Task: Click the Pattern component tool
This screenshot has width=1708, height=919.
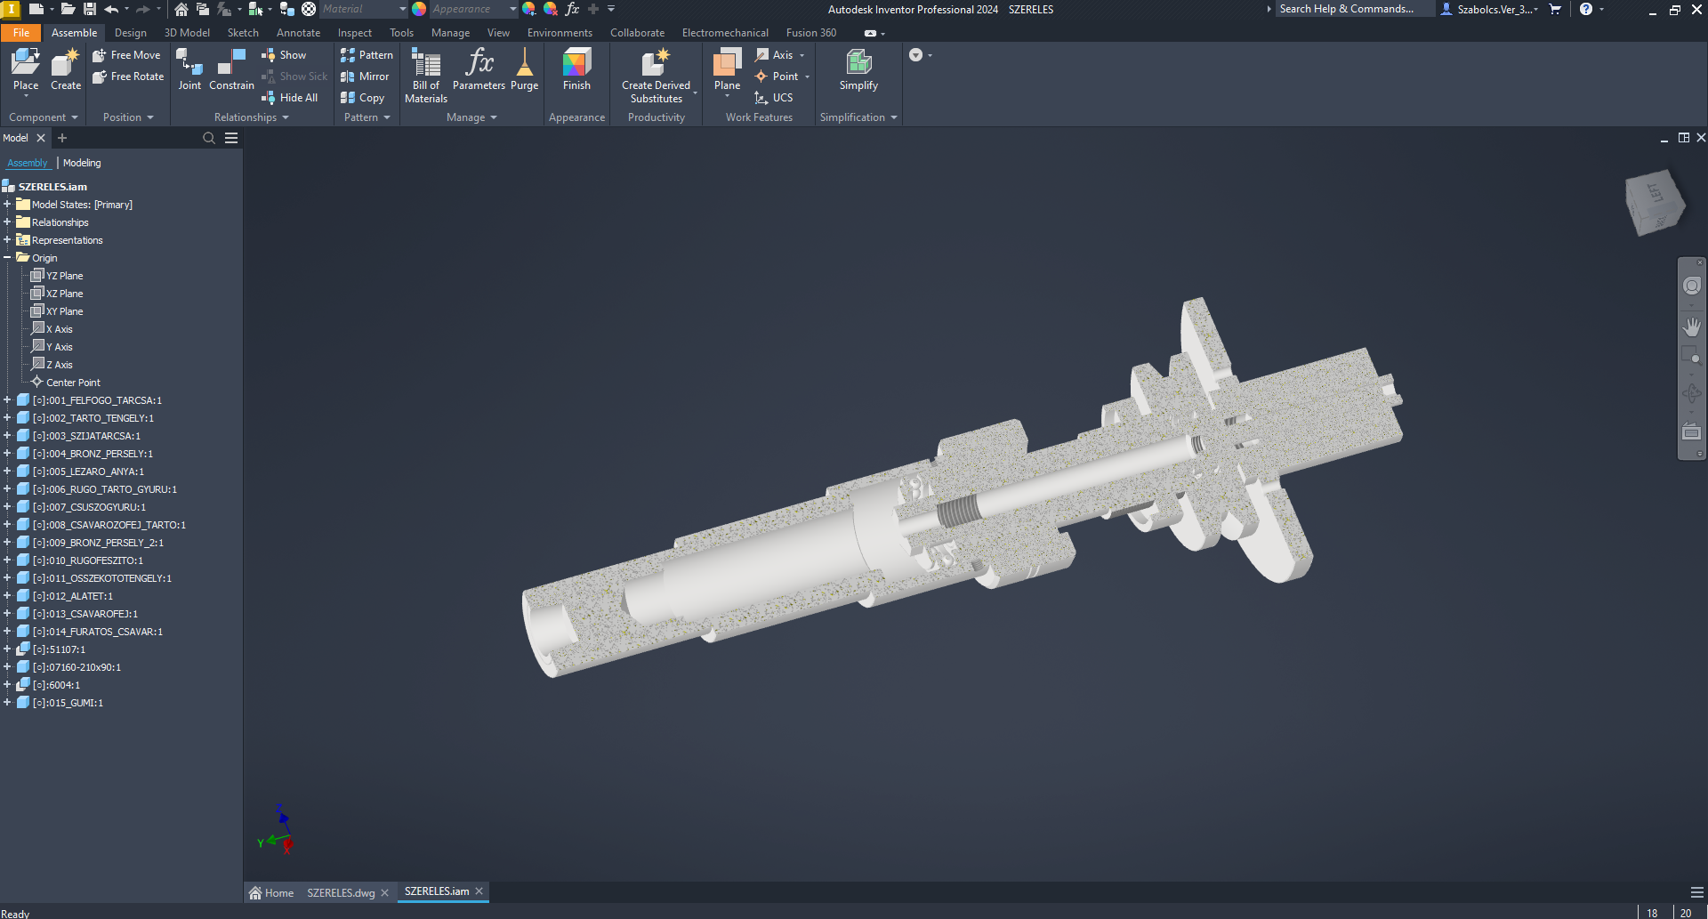Action: click(367, 55)
